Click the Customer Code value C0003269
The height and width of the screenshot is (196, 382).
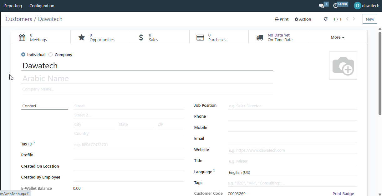coord(237,194)
